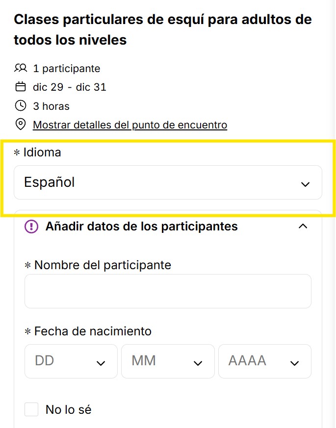Open the MM month dropdown
This screenshot has width=336, height=428.
coord(168,361)
